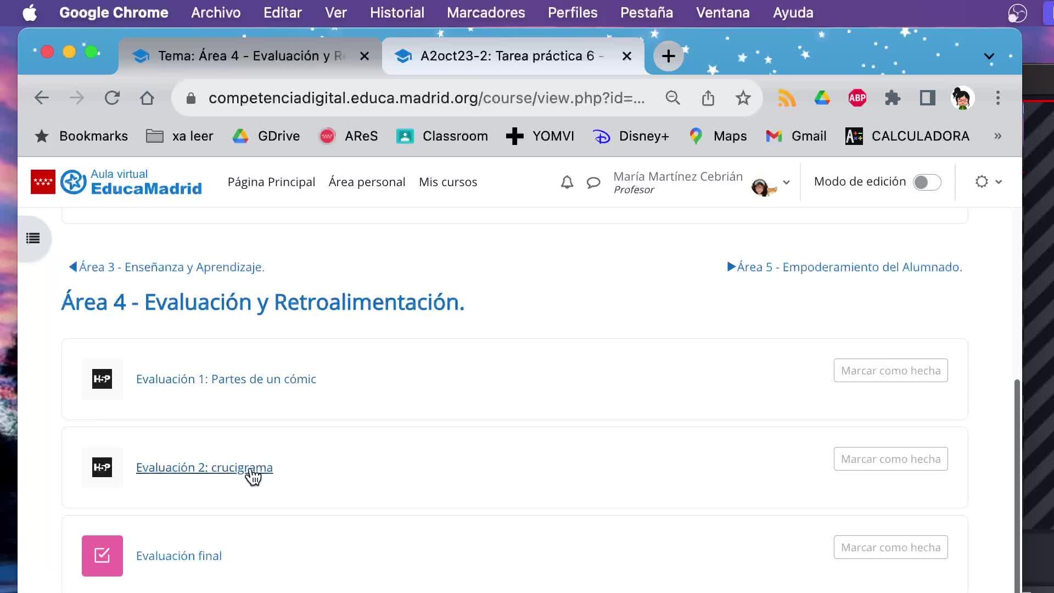
Task: Open the messages speech bubble icon
Action: pos(593,182)
